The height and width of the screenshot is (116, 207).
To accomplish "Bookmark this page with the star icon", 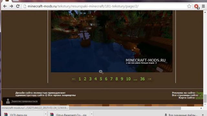I will (x=189, y=6).
